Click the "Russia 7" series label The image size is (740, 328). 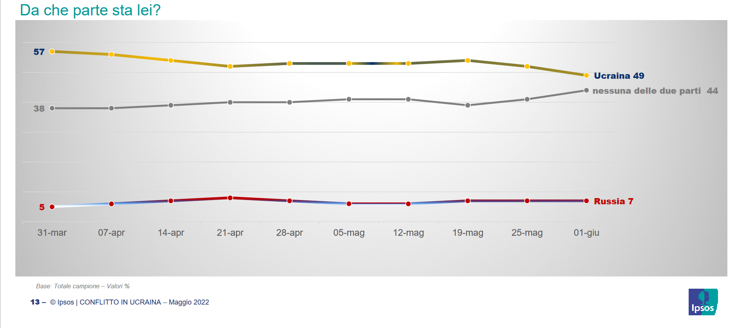pyautogui.click(x=613, y=201)
